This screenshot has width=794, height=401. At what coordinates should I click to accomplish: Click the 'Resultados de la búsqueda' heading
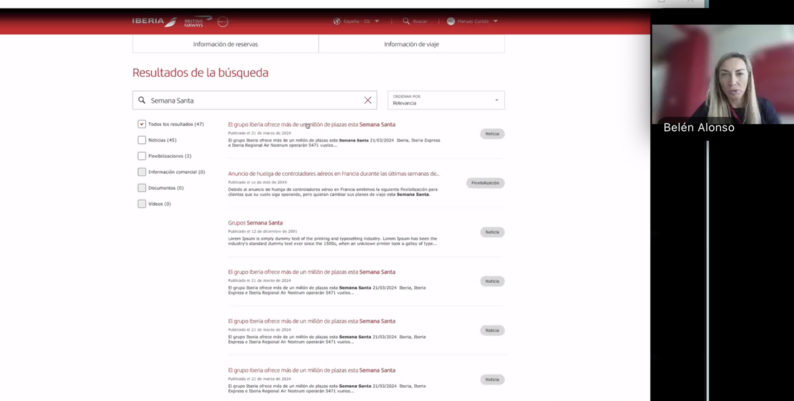(x=200, y=73)
